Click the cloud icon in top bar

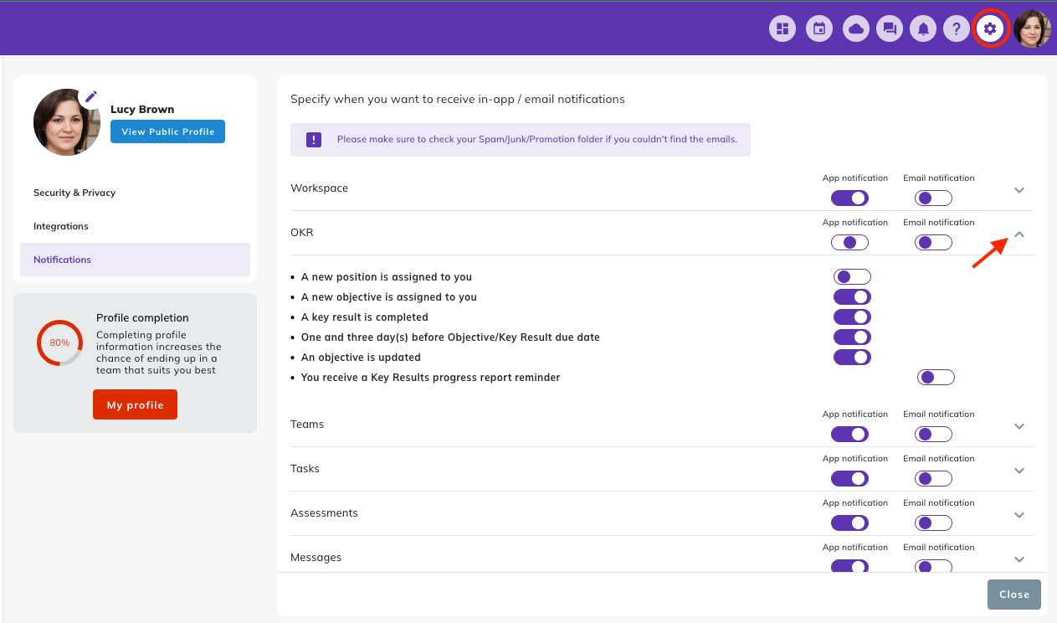click(855, 28)
